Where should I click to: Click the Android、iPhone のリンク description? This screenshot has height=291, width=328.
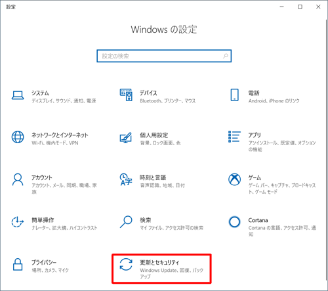(x=274, y=101)
